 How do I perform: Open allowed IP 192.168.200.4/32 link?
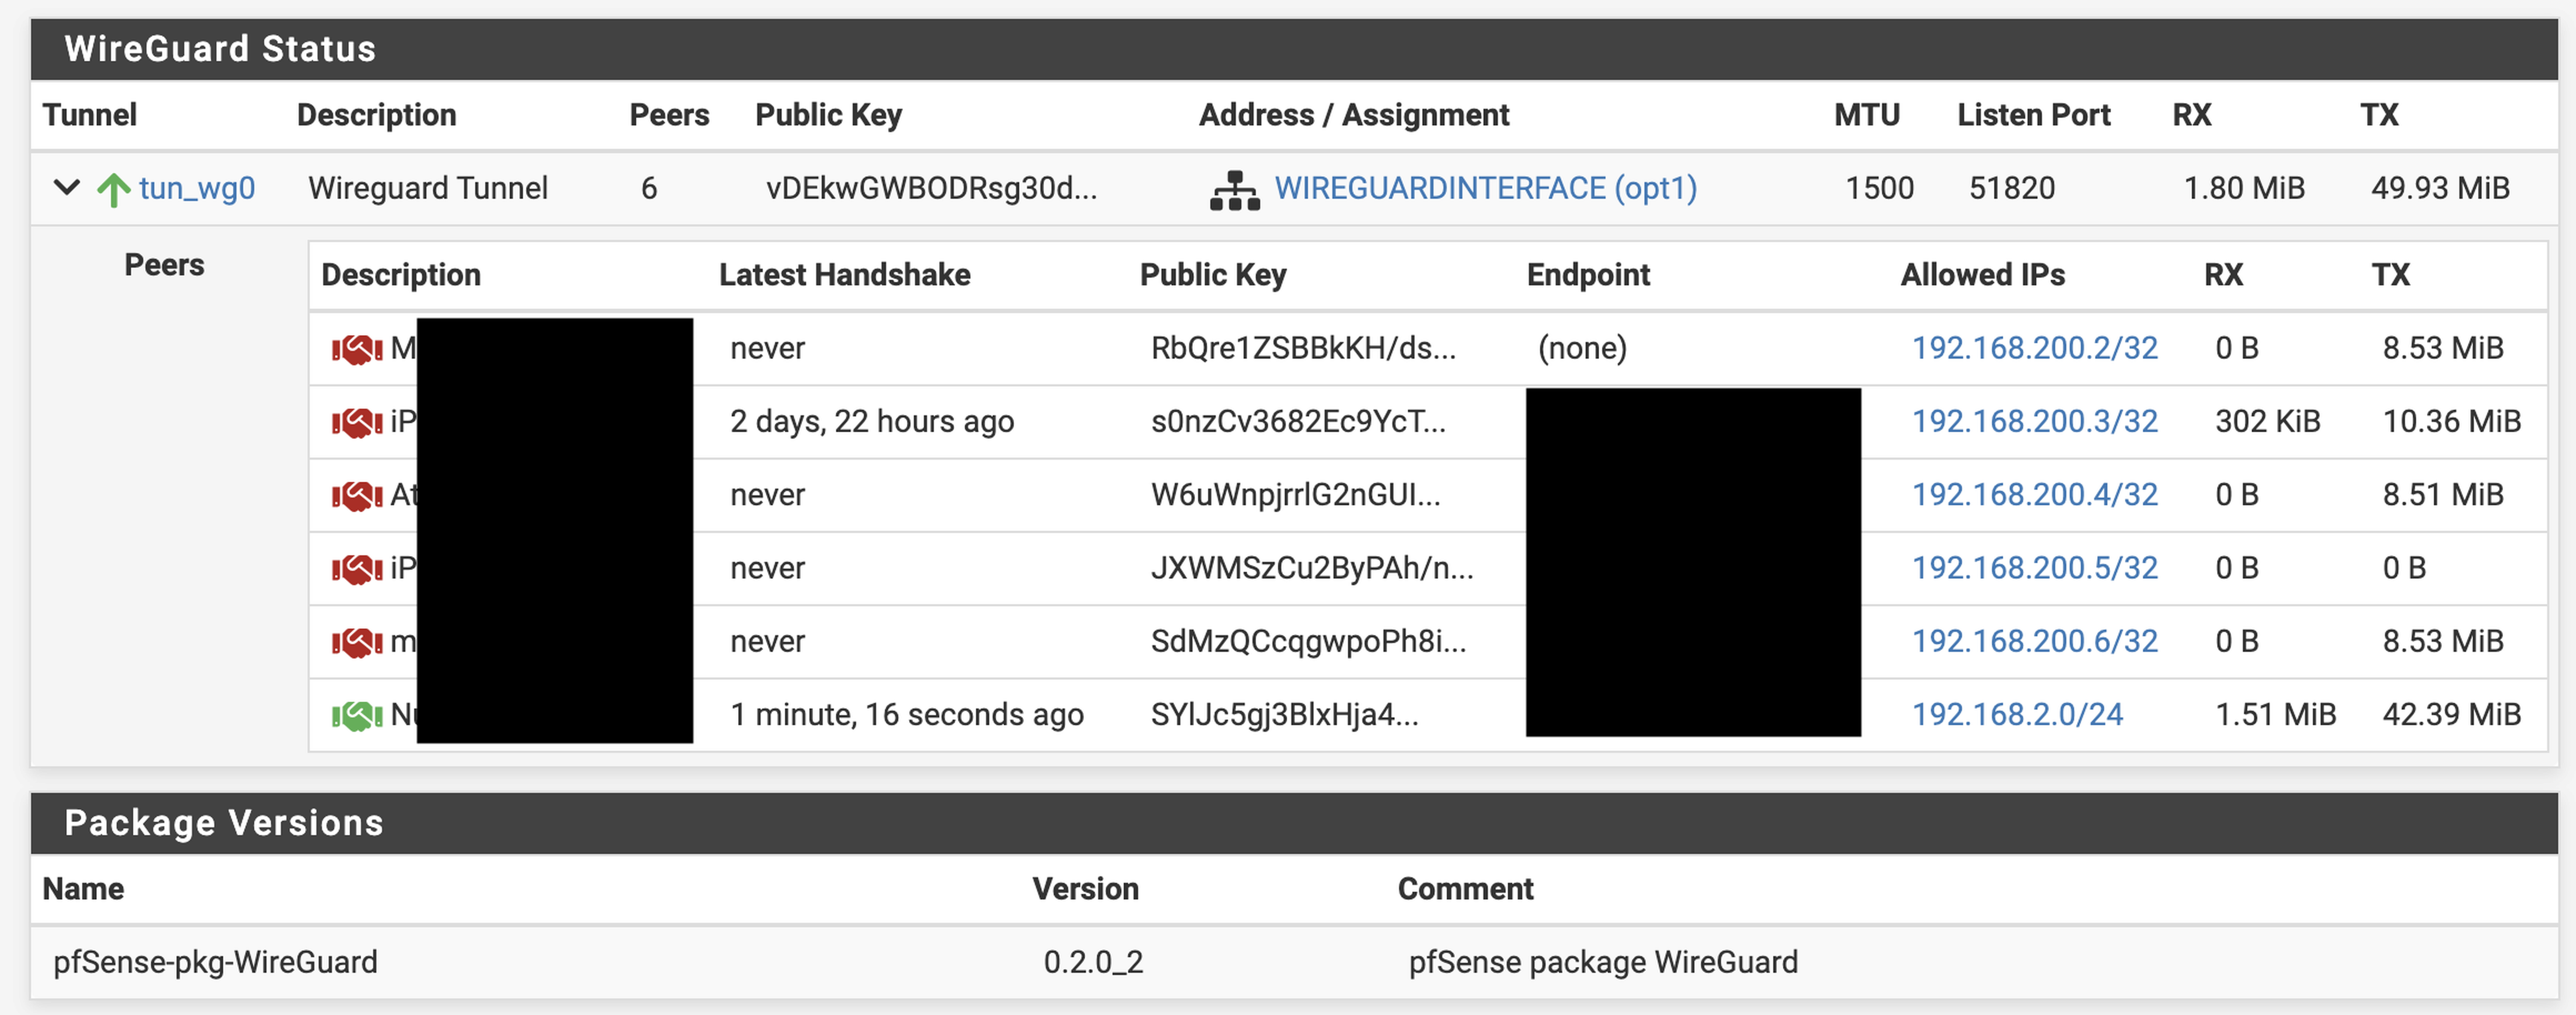pos(2034,494)
